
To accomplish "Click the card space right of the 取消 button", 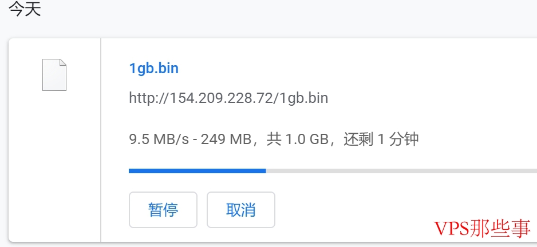I will click(353, 210).
